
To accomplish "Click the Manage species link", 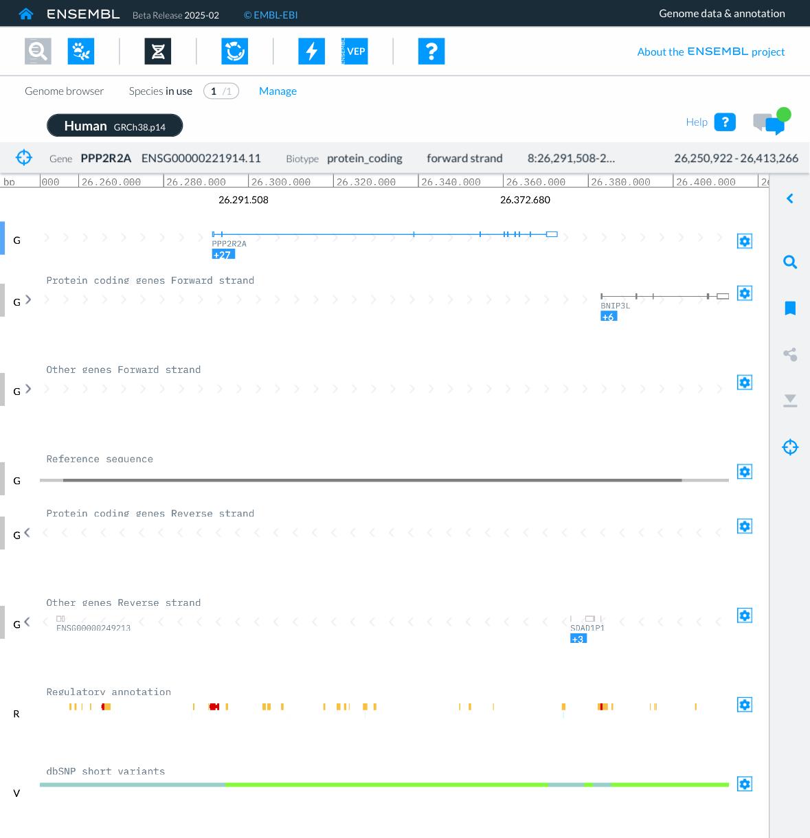I will click(278, 91).
